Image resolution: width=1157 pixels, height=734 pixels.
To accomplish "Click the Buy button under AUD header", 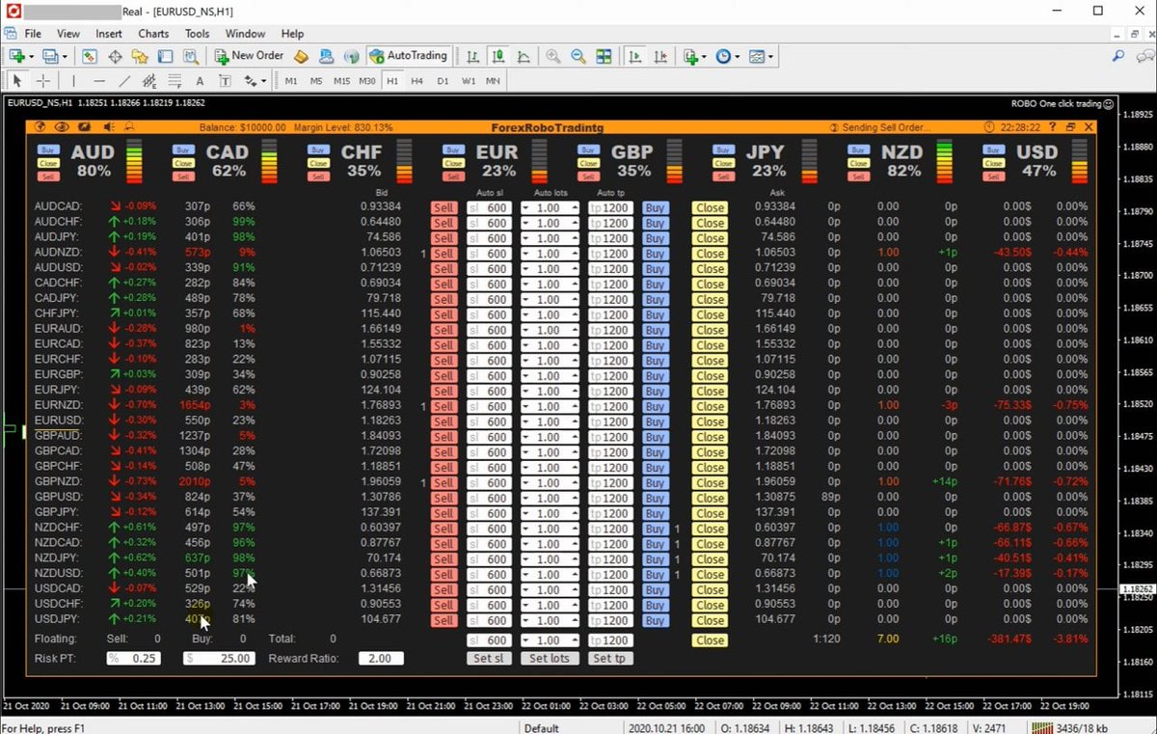I will click(x=48, y=150).
